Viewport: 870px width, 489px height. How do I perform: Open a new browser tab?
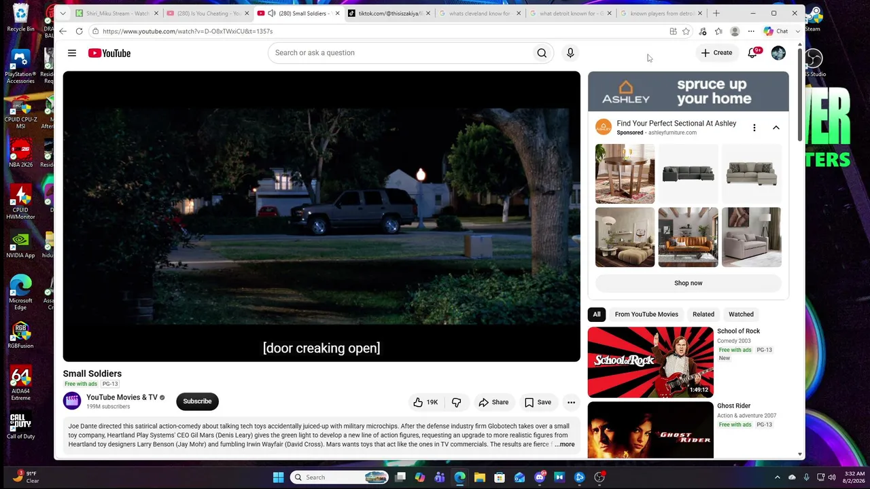pos(716,13)
